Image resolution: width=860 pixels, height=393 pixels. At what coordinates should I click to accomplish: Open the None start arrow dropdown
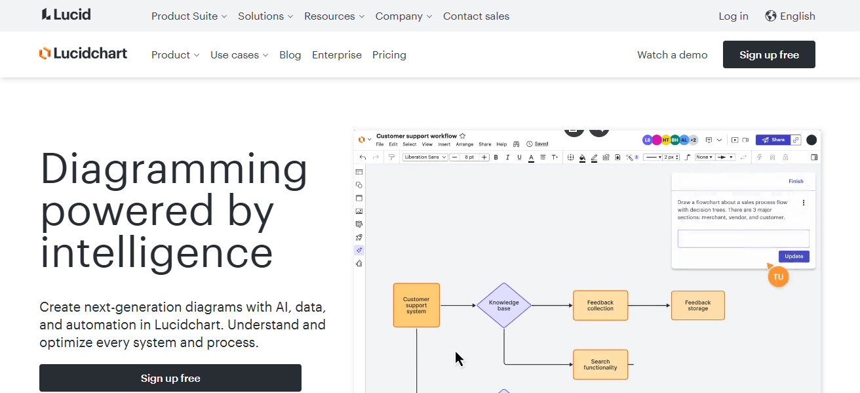(705, 157)
